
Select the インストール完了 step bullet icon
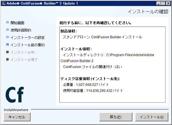[7, 60]
